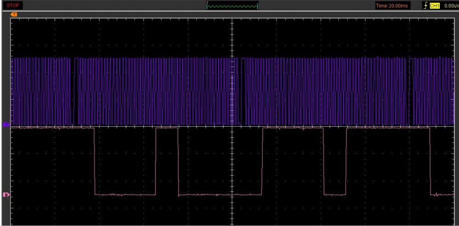Click the red STOP acquisition status indicator

[12, 6]
